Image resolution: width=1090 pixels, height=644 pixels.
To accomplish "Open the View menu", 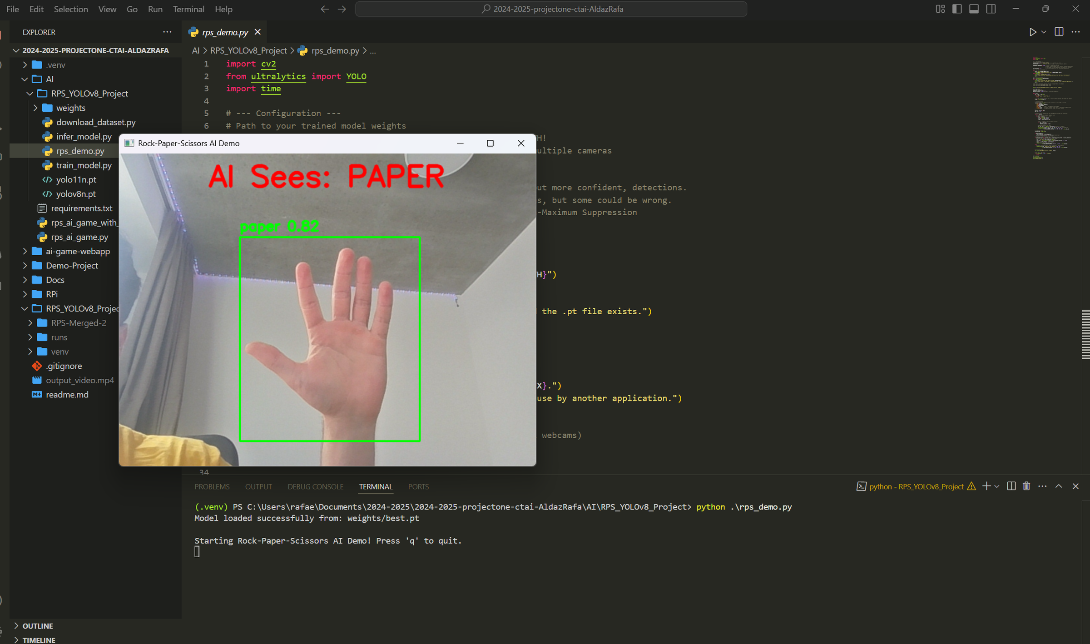I will 107,9.
